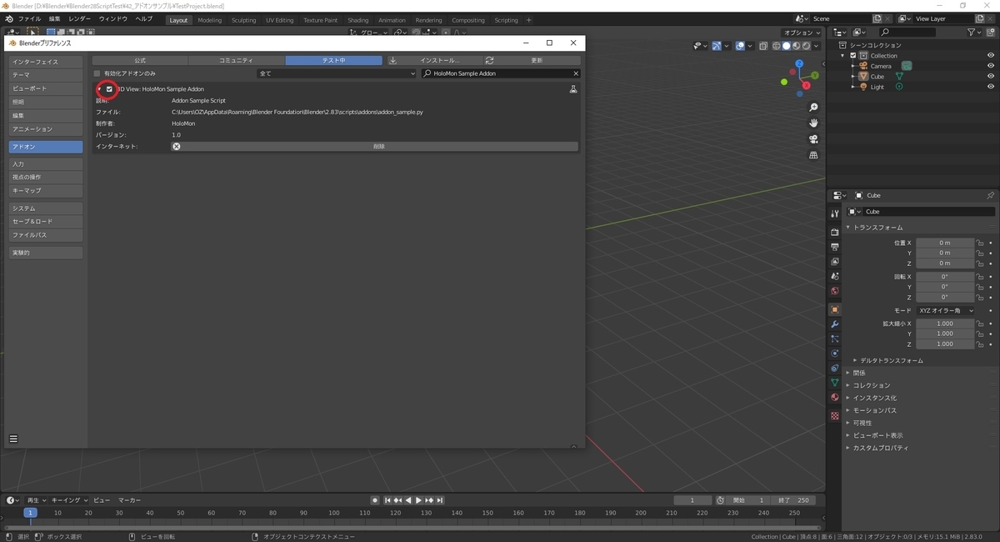Hide Light with its eye icon
Image resolution: width=1000 pixels, height=542 pixels.
point(991,87)
